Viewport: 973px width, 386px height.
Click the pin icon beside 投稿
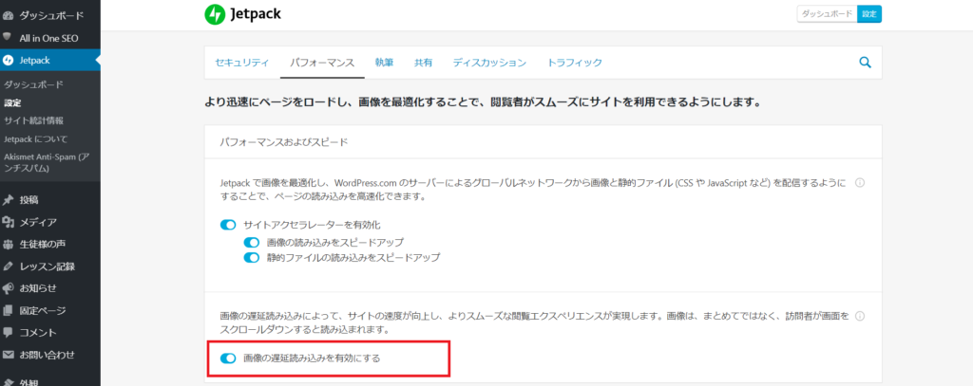9,200
